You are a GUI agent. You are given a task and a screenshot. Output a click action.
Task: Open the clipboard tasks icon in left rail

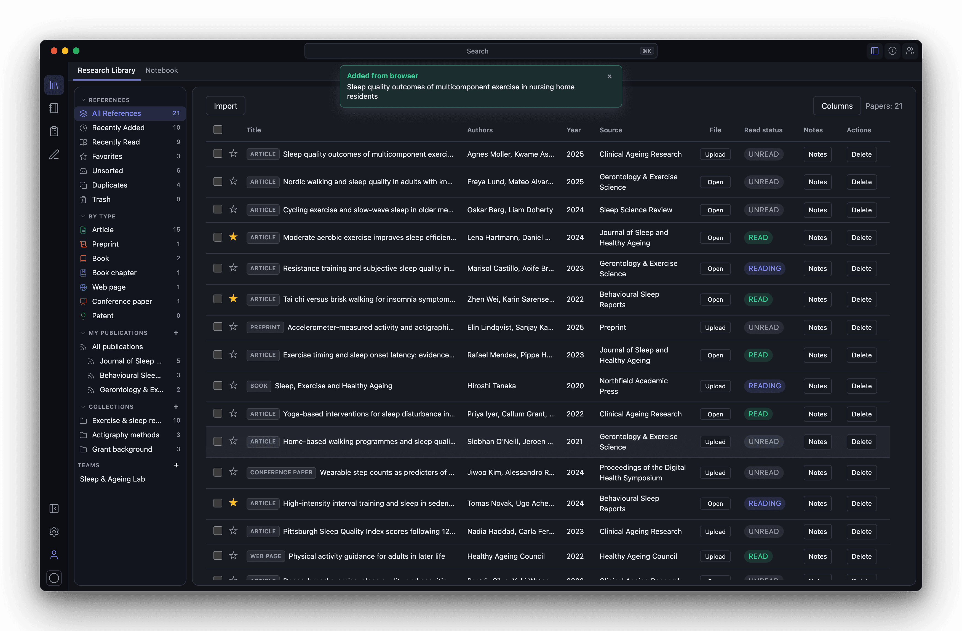(x=54, y=131)
